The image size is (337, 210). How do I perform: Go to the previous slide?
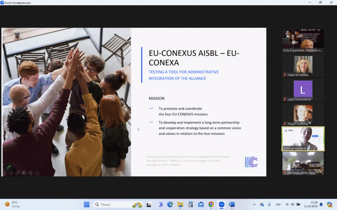(5, 173)
